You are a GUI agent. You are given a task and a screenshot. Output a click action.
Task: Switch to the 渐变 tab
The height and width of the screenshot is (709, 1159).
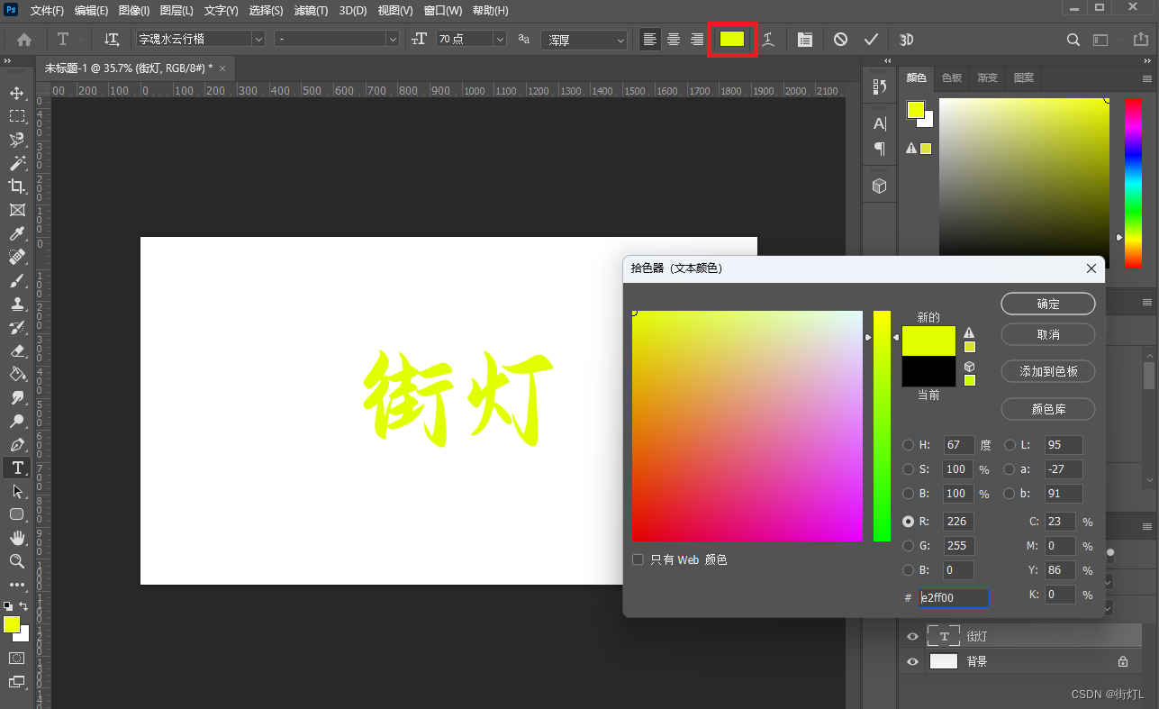point(988,78)
